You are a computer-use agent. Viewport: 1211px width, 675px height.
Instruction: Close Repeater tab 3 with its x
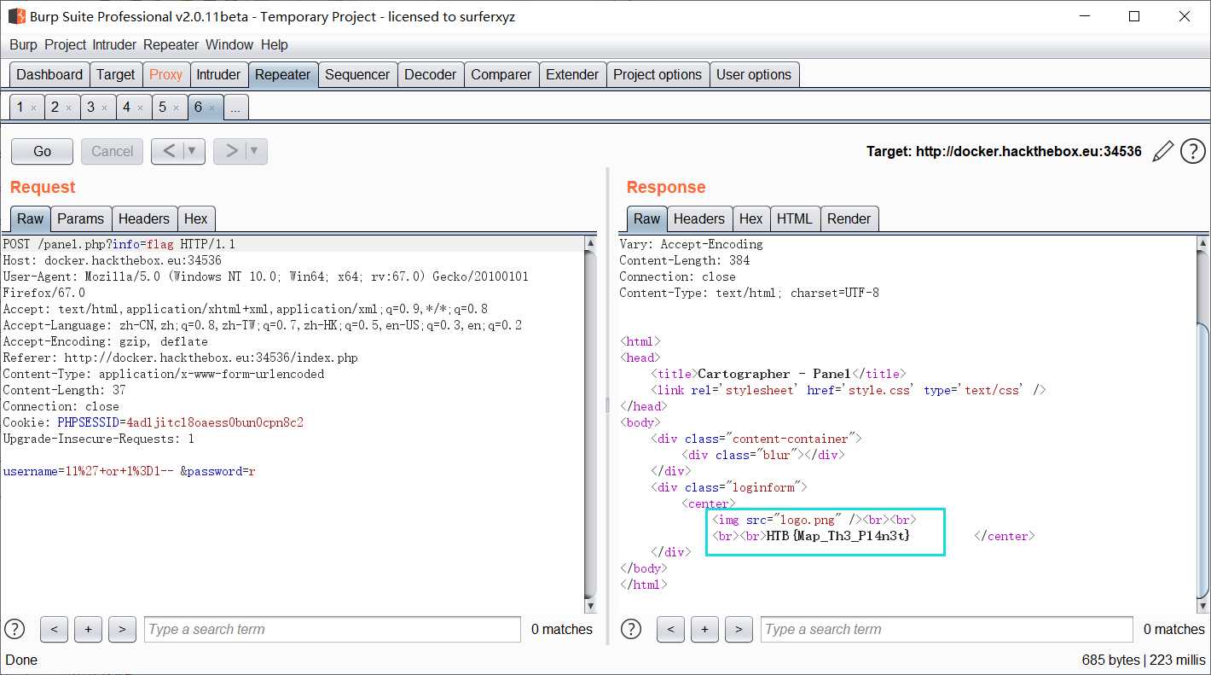click(104, 108)
